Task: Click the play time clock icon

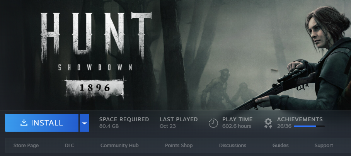Action: click(213, 123)
